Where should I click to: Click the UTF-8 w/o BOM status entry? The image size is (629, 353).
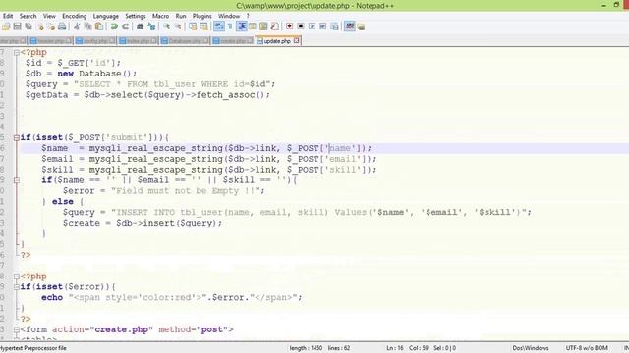tap(587, 348)
